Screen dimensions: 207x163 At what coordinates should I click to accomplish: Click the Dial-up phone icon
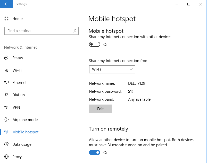(6, 95)
